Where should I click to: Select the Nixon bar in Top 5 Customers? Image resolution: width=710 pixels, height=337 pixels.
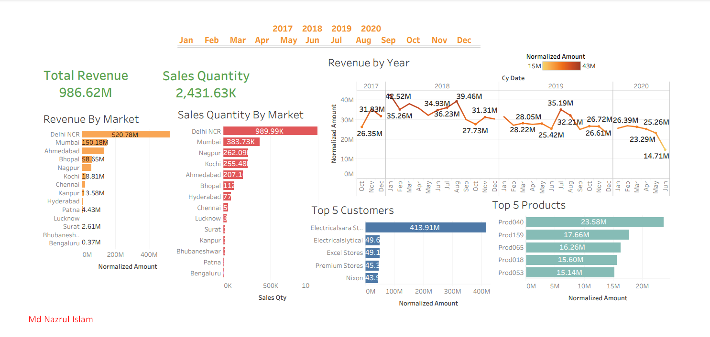[371, 278]
